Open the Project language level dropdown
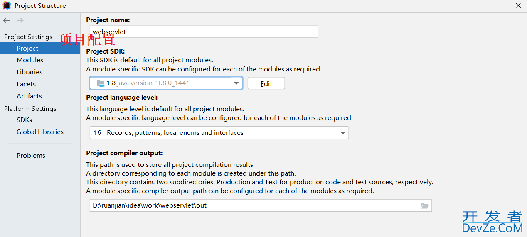 click(343, 133)
